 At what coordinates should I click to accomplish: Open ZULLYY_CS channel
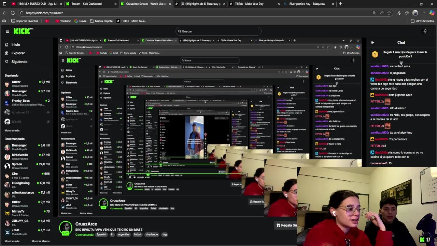point(27,222)
